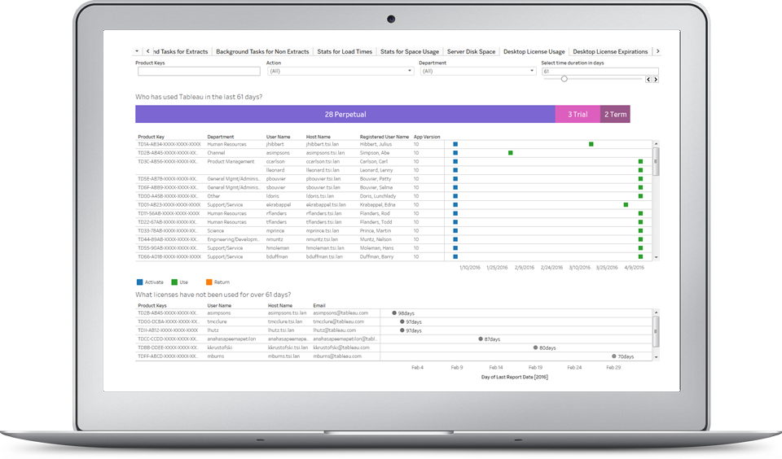
Task: Select 'Hibbert, Julius' registered user cell
Action: pyautogui.click(x=376, y=144)
